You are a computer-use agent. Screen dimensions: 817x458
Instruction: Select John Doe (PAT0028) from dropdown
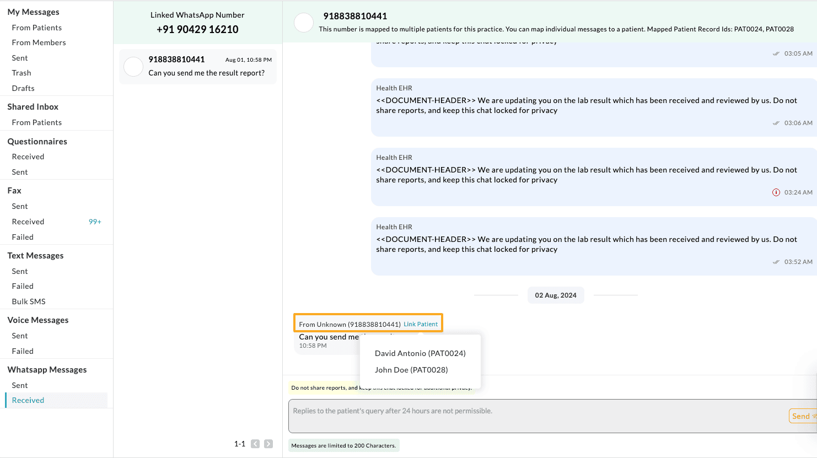tap(411, 370)
